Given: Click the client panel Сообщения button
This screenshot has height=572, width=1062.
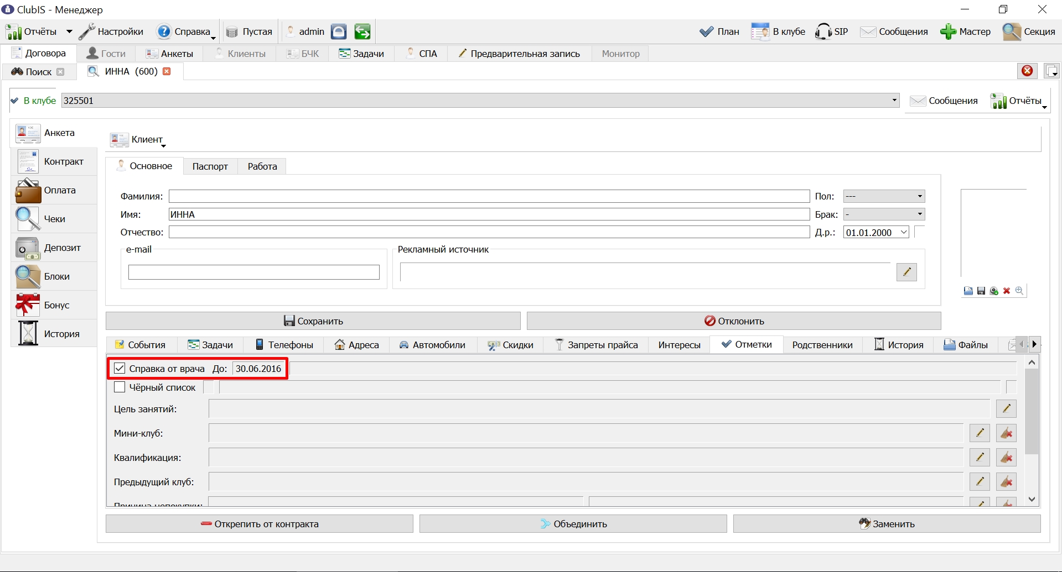Looking at the screenshot, I should [x=944, y=101].
